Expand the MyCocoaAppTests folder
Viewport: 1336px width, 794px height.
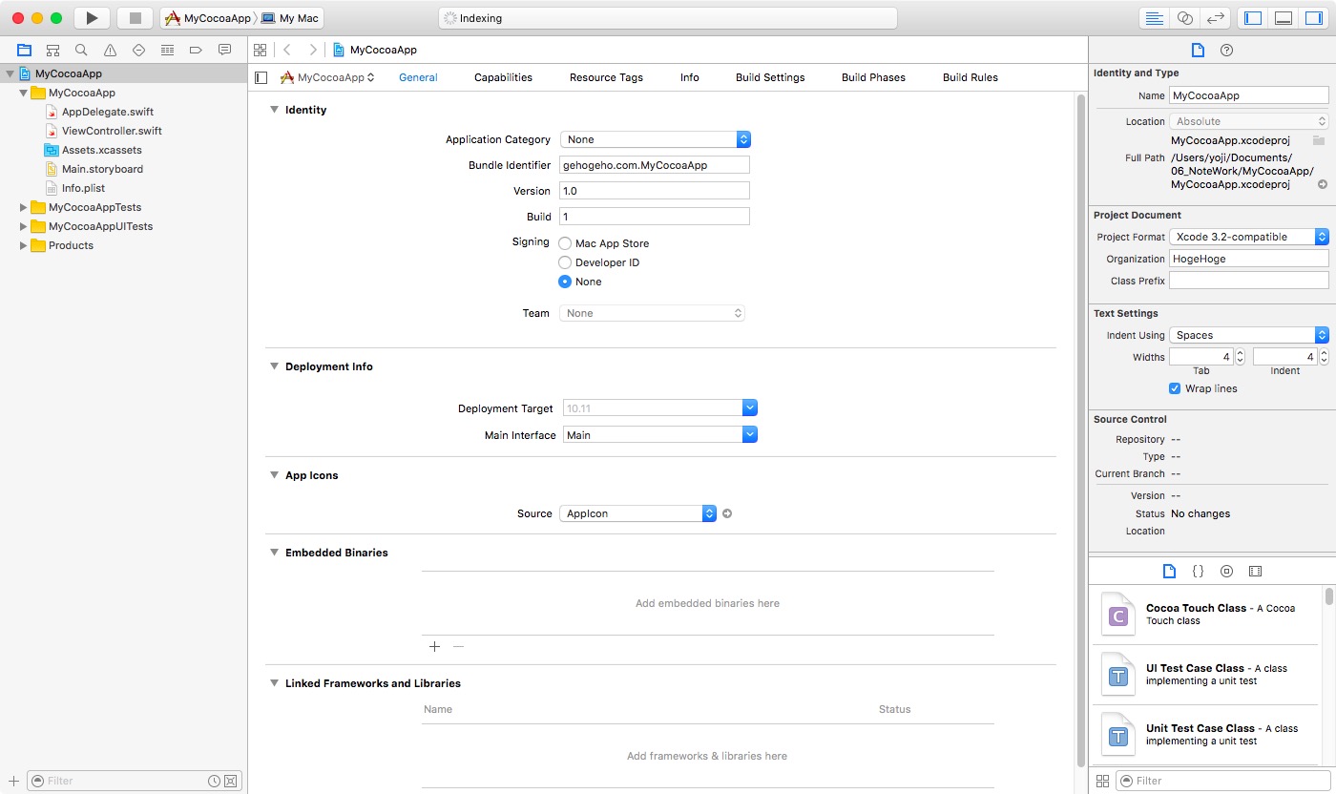click(23, 207)
